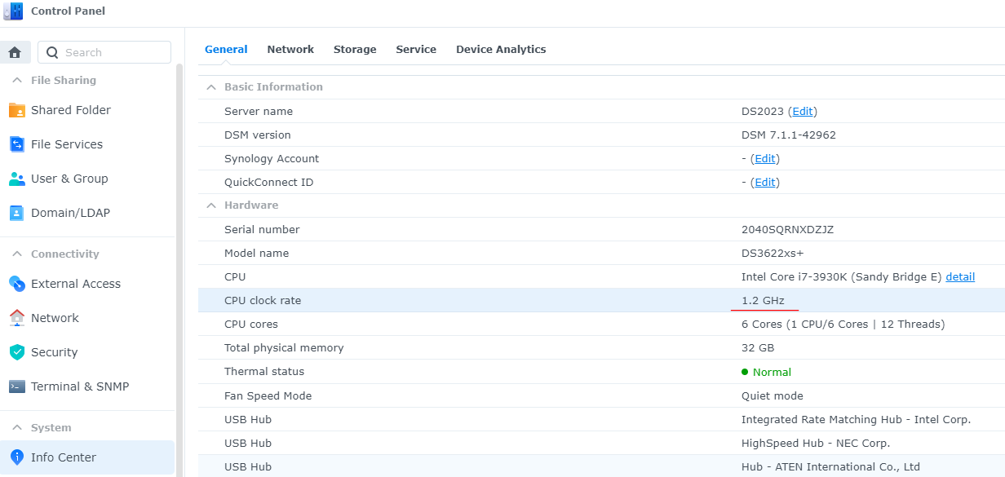Click the DSM version value DSM 7.1.1-42962

coord(789,135)
